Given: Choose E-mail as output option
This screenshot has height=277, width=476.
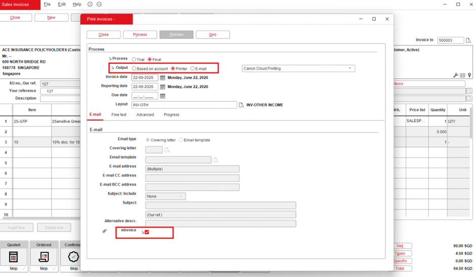Looking at the screenshot, I should pos(192,68).
